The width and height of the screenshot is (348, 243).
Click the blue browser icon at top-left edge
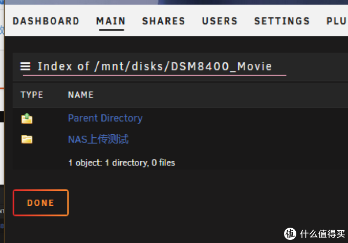coord(2,2)
